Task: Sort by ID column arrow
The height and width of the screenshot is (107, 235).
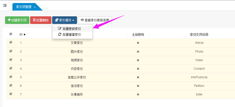Action: (25, 34)
